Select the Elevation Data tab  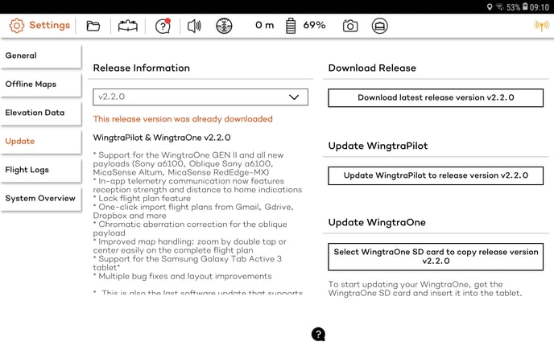40,113
